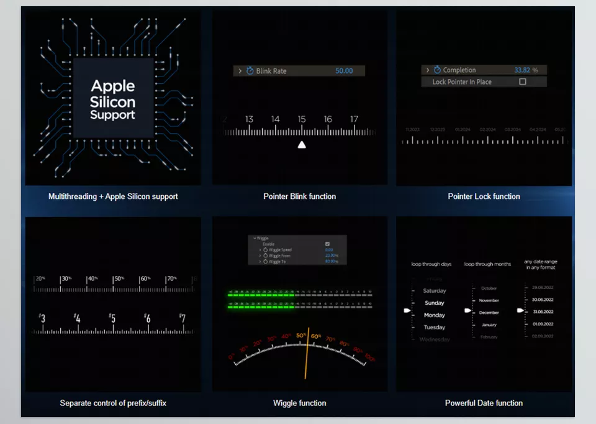Click the pointer arrow beside the months list
The width and height of the screenshot is (596, 424).
(x=468, y=311)
